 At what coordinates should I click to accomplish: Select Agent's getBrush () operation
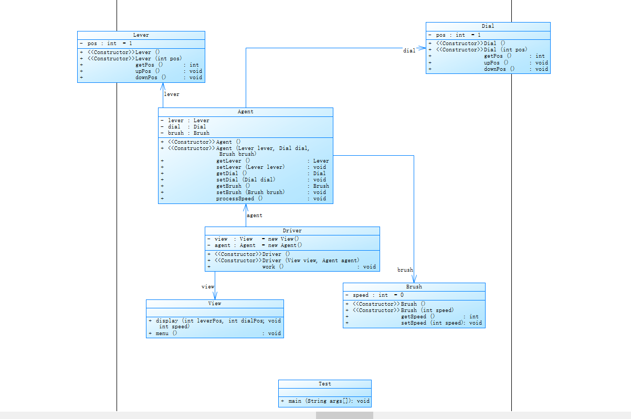[x=245, y=186]
